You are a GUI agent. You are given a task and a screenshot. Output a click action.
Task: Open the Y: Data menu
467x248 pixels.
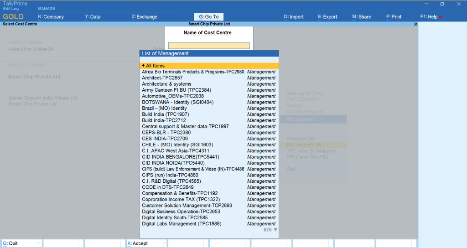(x=93, y=17)
